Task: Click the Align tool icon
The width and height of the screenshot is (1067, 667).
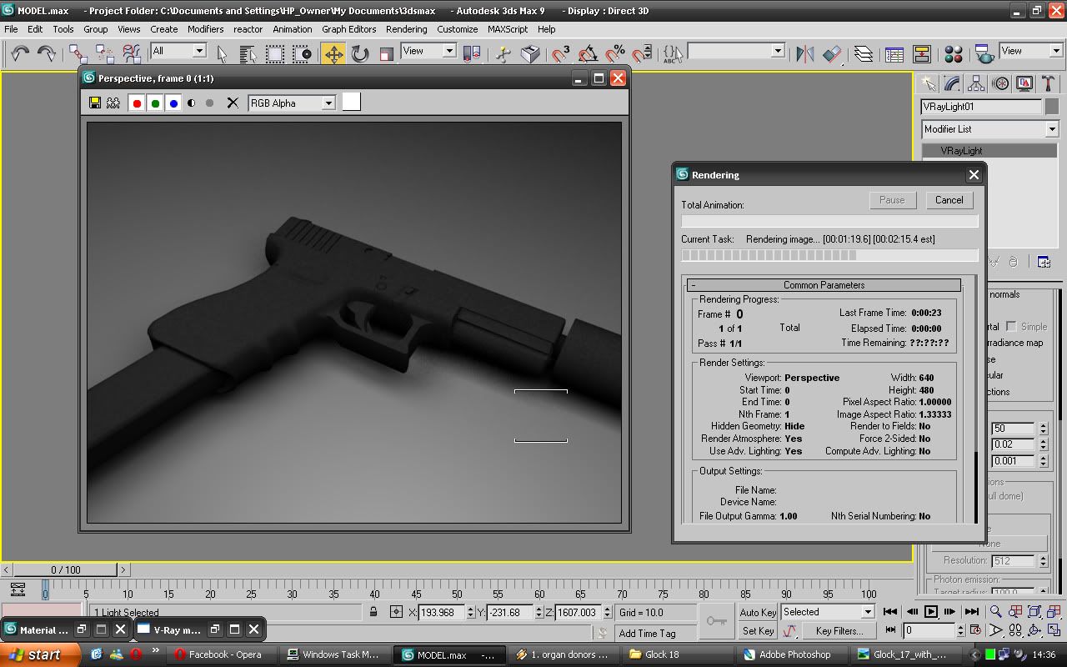Action: pos(832,53)
